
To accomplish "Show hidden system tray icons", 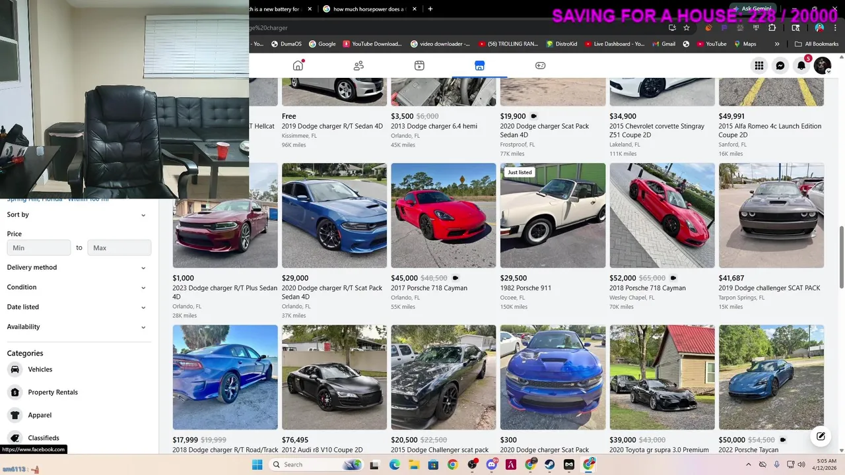I will (x=747, y=464).
